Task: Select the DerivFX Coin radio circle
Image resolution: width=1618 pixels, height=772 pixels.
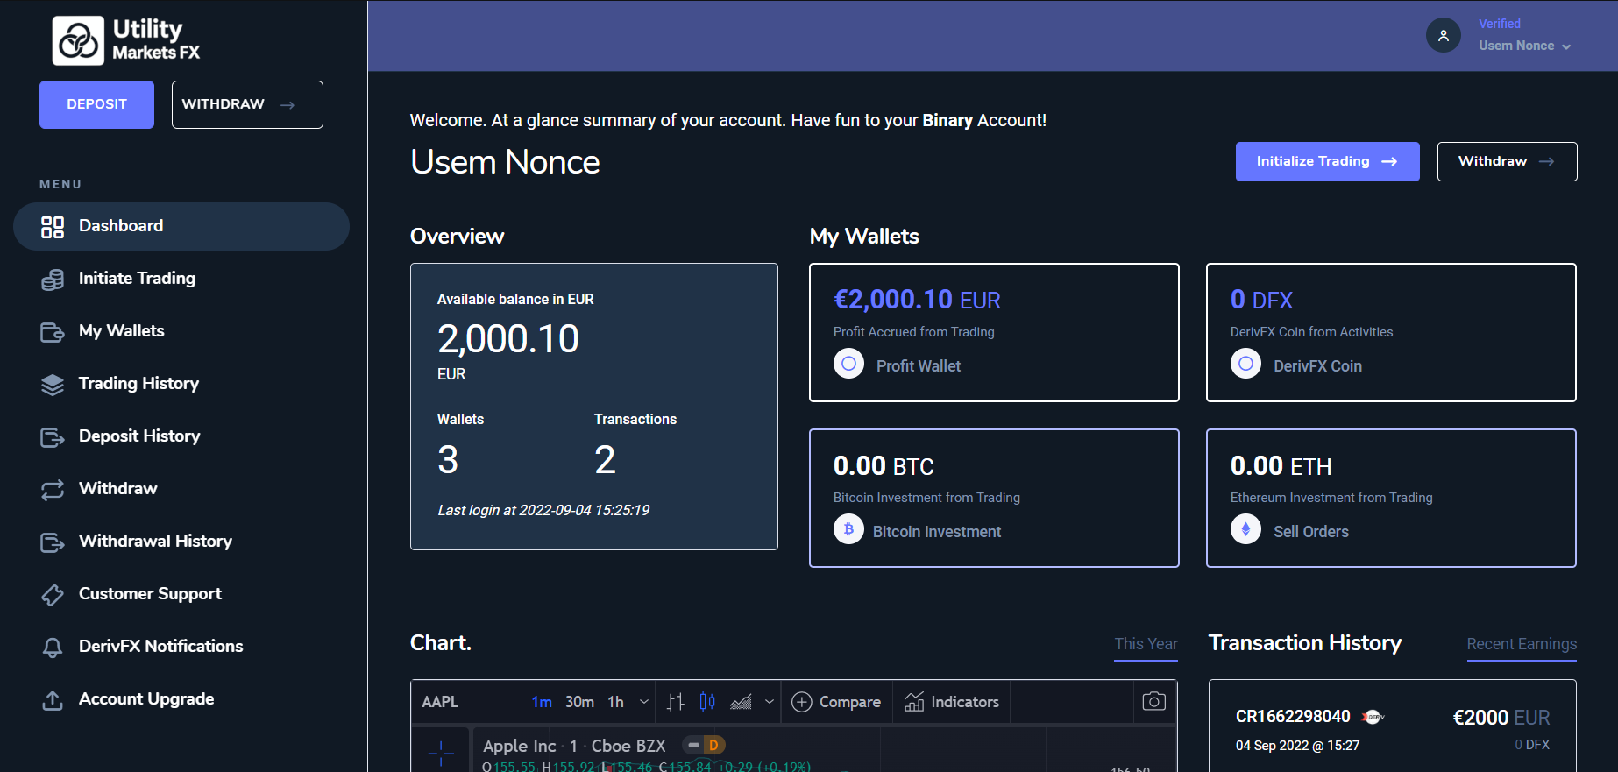Action: 1245,364
